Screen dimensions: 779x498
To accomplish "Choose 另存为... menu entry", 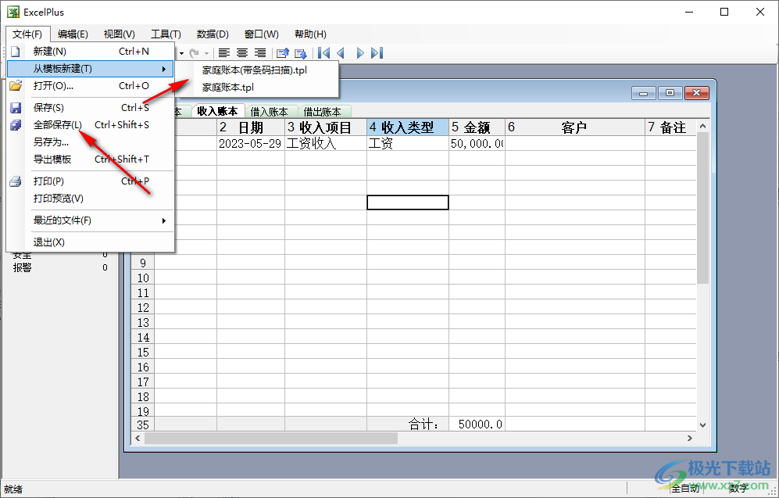I will [90, 142].
